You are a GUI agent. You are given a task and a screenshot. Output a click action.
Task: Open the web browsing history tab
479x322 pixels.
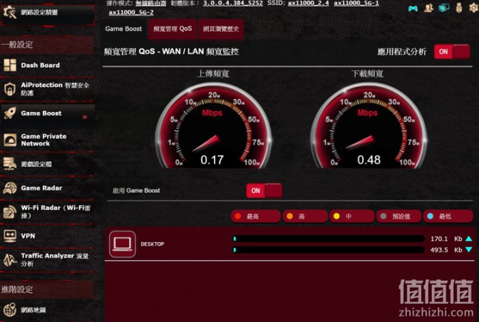coord(221,28)
